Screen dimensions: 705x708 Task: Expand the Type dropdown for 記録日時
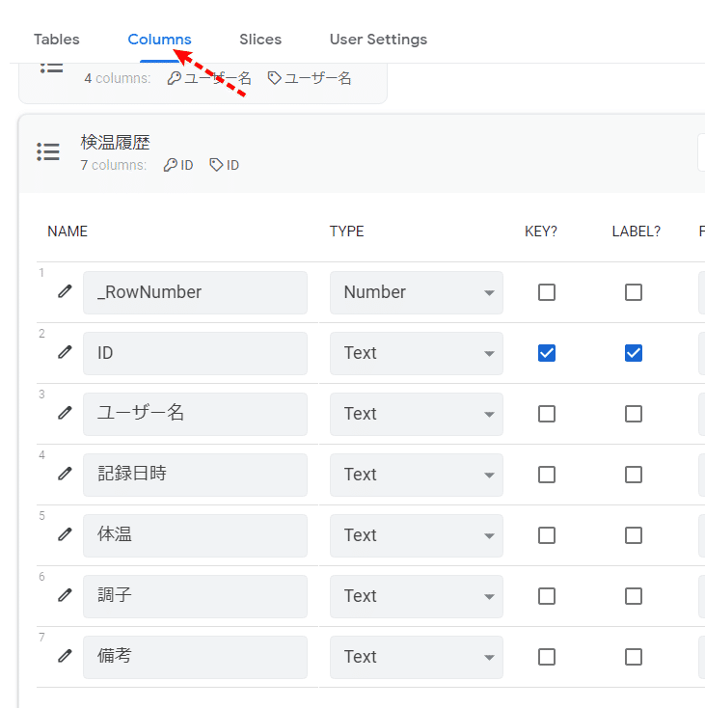tap(416, 475)
